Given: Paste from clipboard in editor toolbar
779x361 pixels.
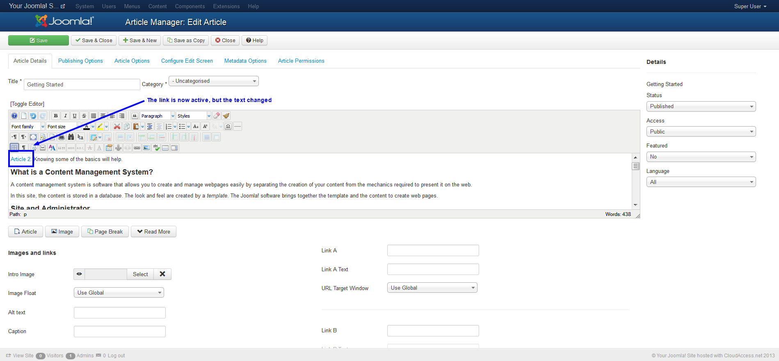Looking at the screenshot, I should coord(136,127).
